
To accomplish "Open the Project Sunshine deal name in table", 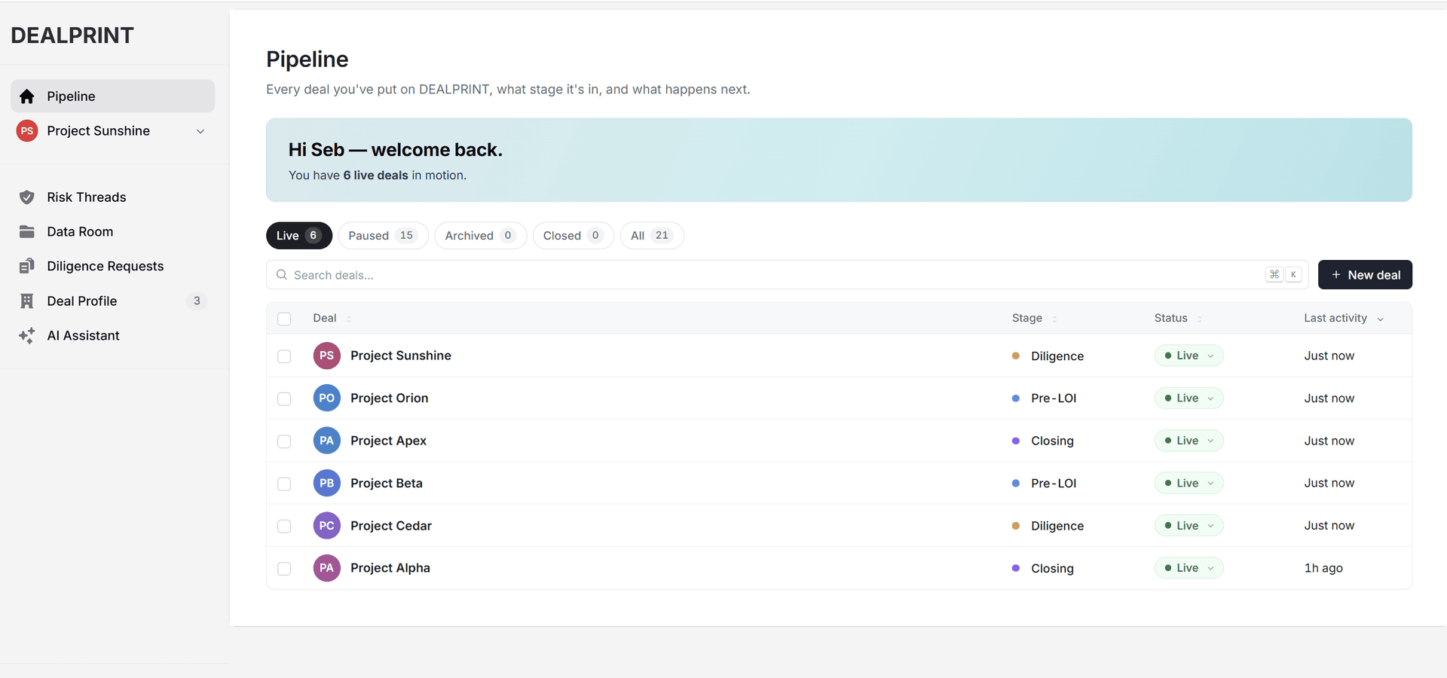I will (x=401, y=356).
